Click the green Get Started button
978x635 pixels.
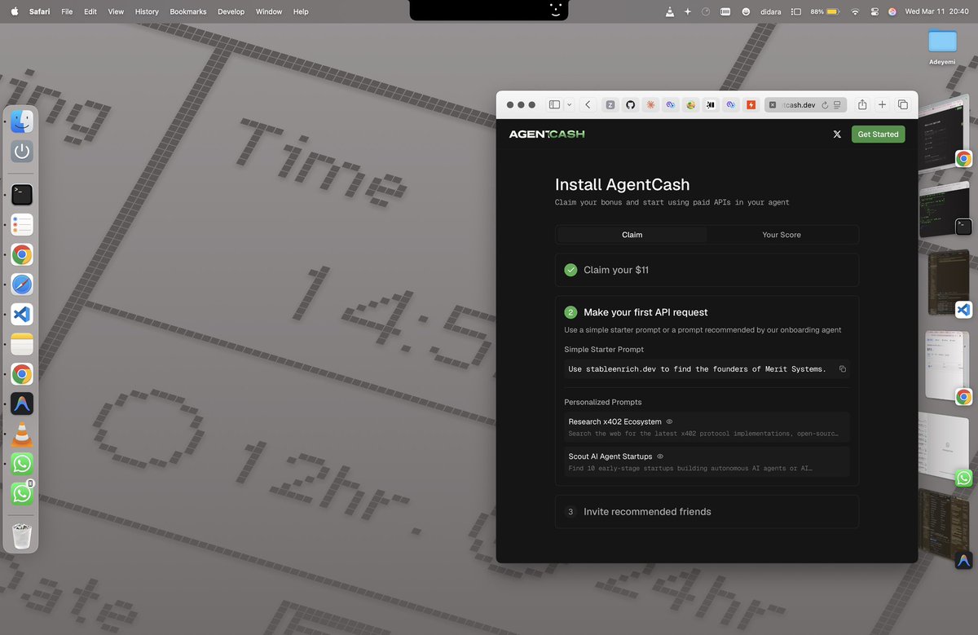878,134
